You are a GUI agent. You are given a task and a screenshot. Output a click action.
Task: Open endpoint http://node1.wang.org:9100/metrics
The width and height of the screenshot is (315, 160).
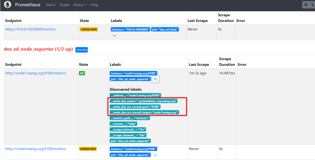[35, 73]
